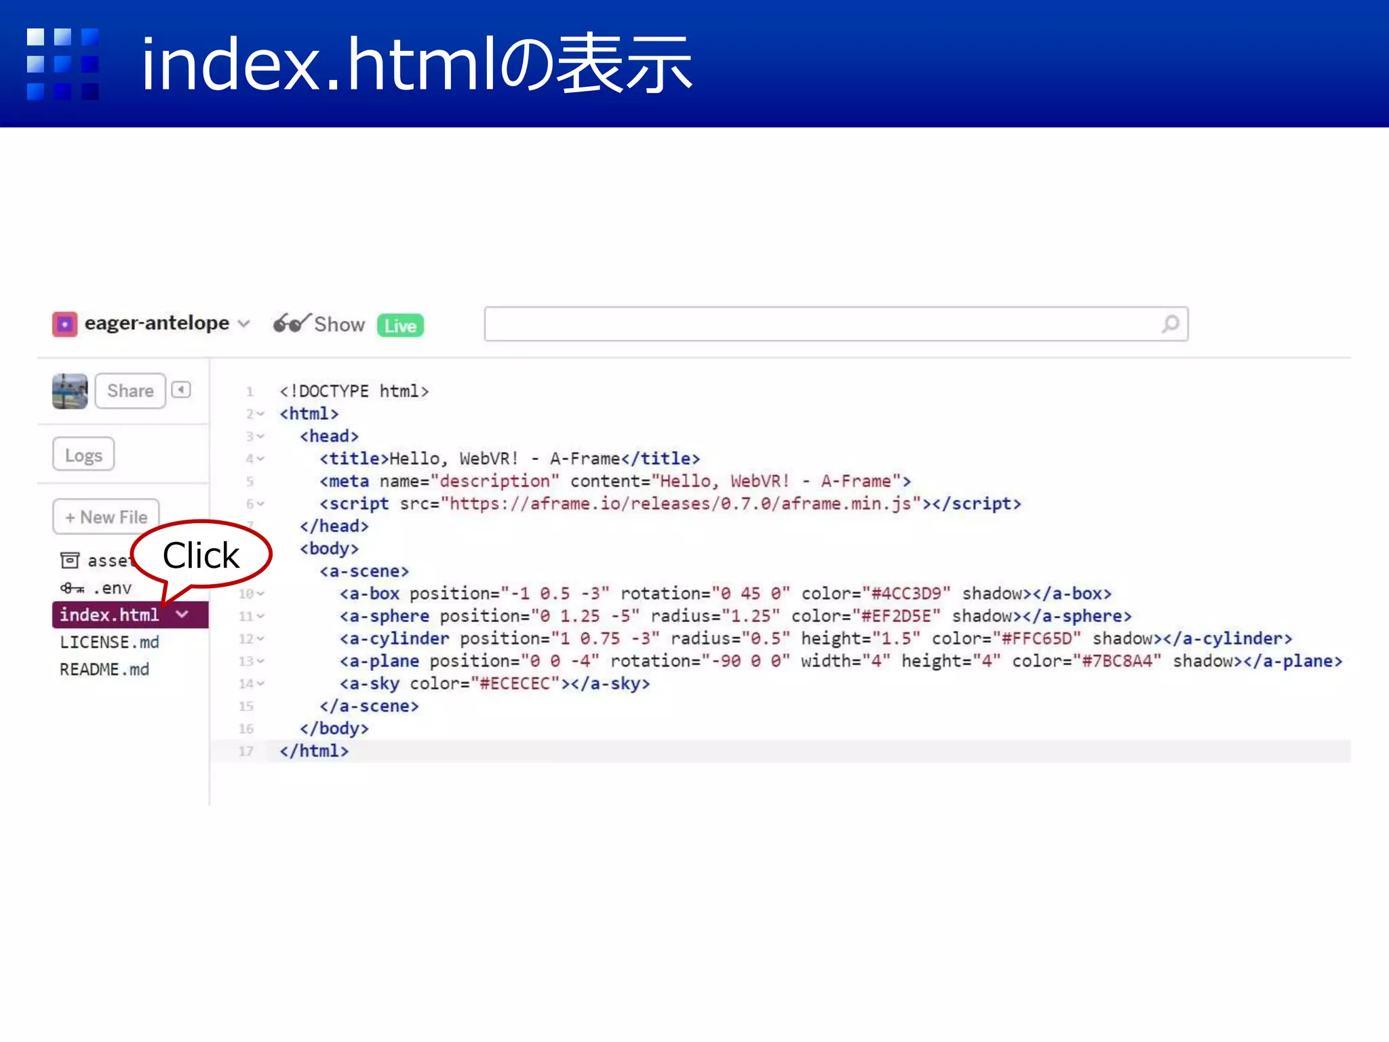Open index.html file options chevron
The height and width of the screenshot is (1042, 1389).
pyautogui.click(x=182, y=614)
